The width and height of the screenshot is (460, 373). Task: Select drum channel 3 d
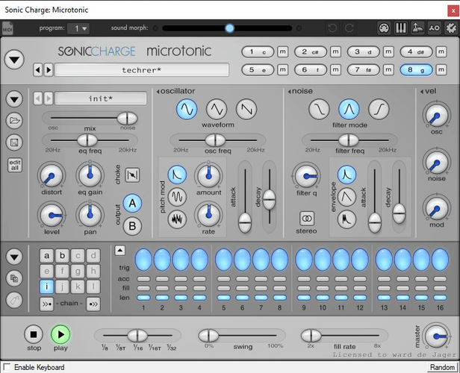[x=363, y=52]
